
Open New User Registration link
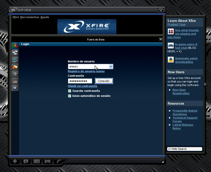pyautogui.click(x=181, y=91)
